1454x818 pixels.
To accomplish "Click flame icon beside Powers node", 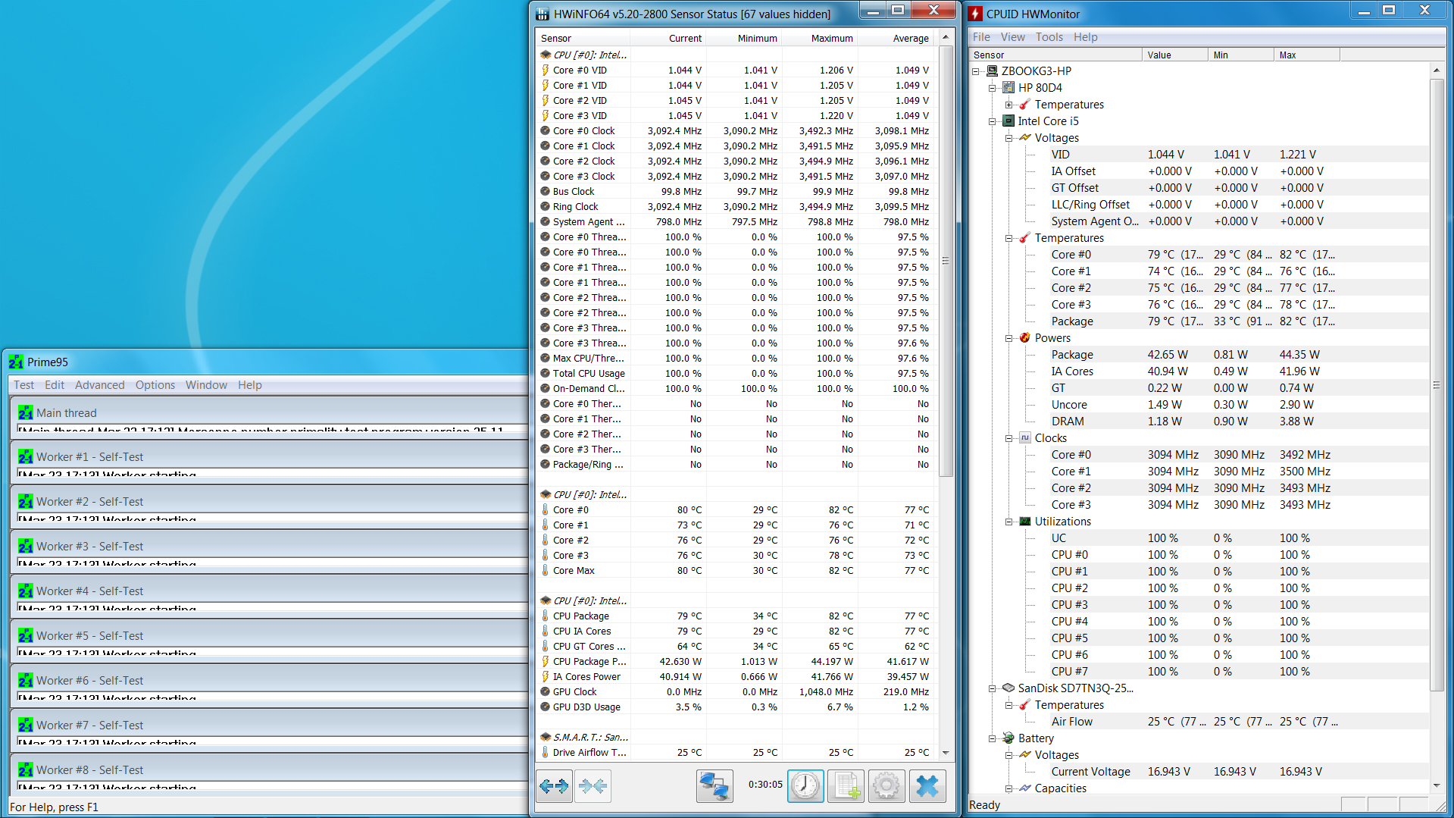I will tap(1025, 338).
